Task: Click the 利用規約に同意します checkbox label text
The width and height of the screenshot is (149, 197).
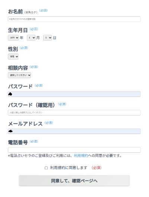Action: 69,168
